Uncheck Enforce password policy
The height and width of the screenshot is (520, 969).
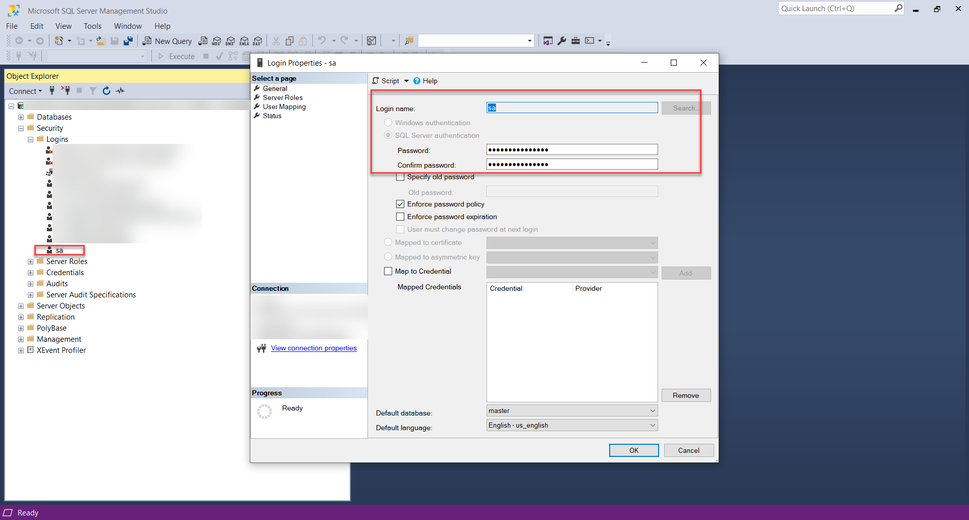(x=400, y=204)
